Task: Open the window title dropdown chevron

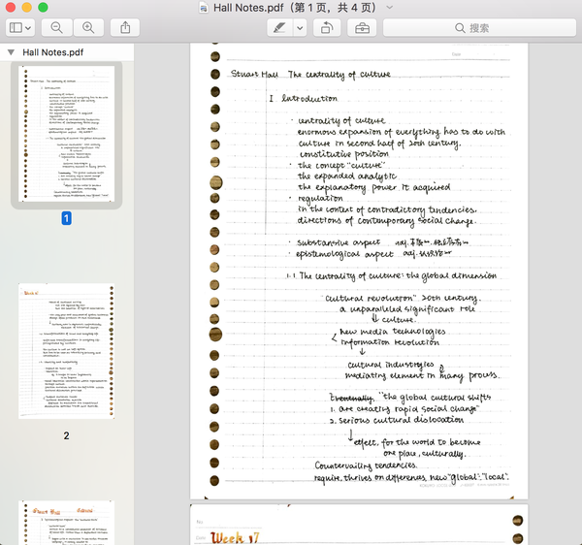Action: pos(389,7)
